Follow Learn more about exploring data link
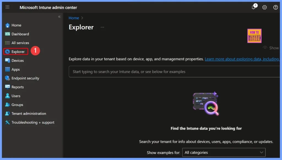This screenshot has height=160, width=282. tap(242, 59)
